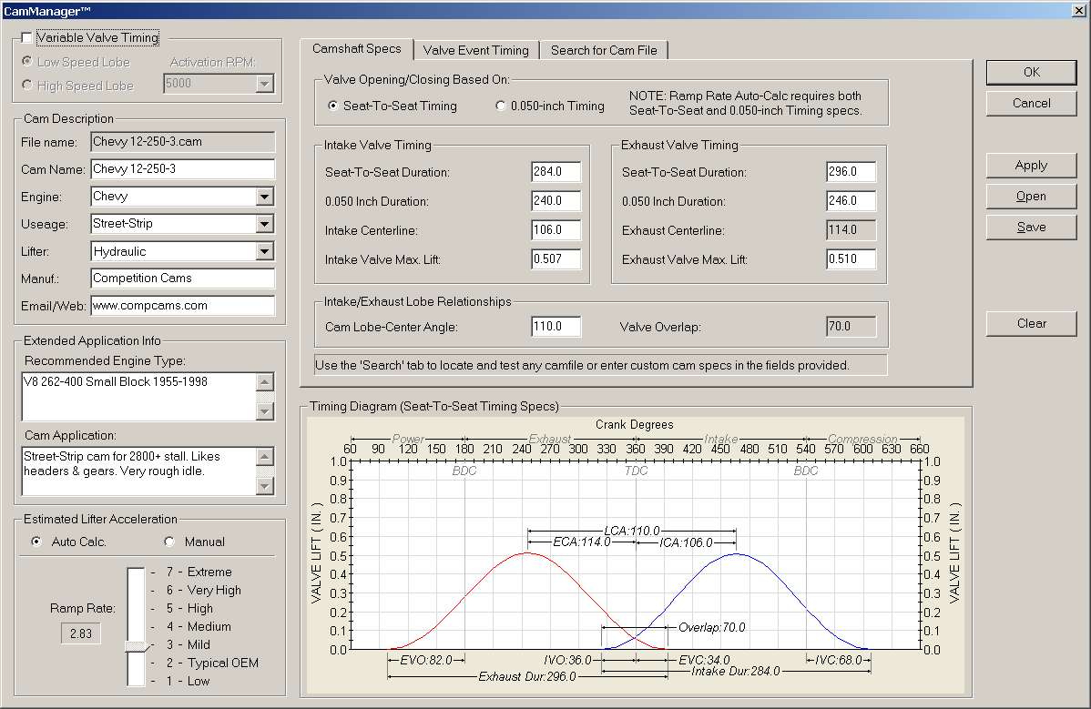Viewport: 1091px width, 709px height.
Task: Click the Apply button
Action: (1031, 166)
